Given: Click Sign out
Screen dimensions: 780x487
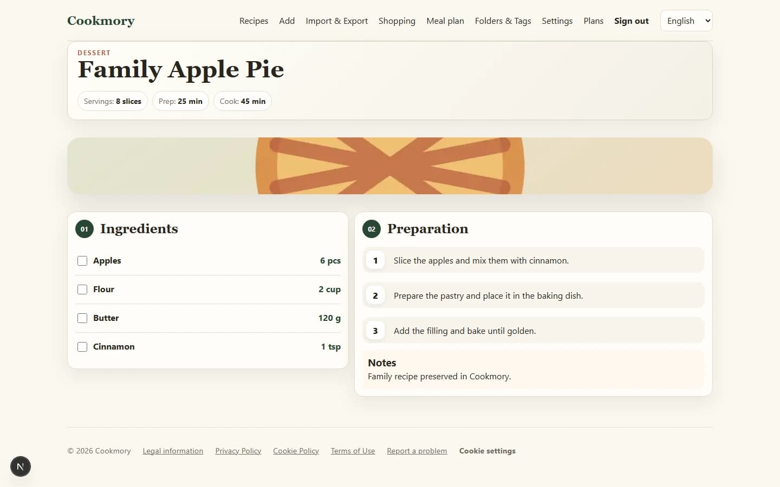Looking at the screenshot, I should click(631, 21).
